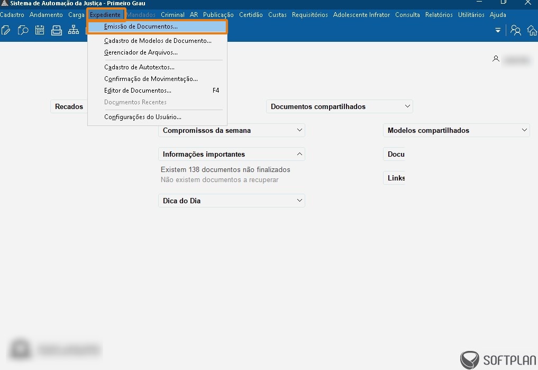Screen dimensions: 538x370
Task: Click the document edit toolbar icon
Action: [x=6, y=30]
